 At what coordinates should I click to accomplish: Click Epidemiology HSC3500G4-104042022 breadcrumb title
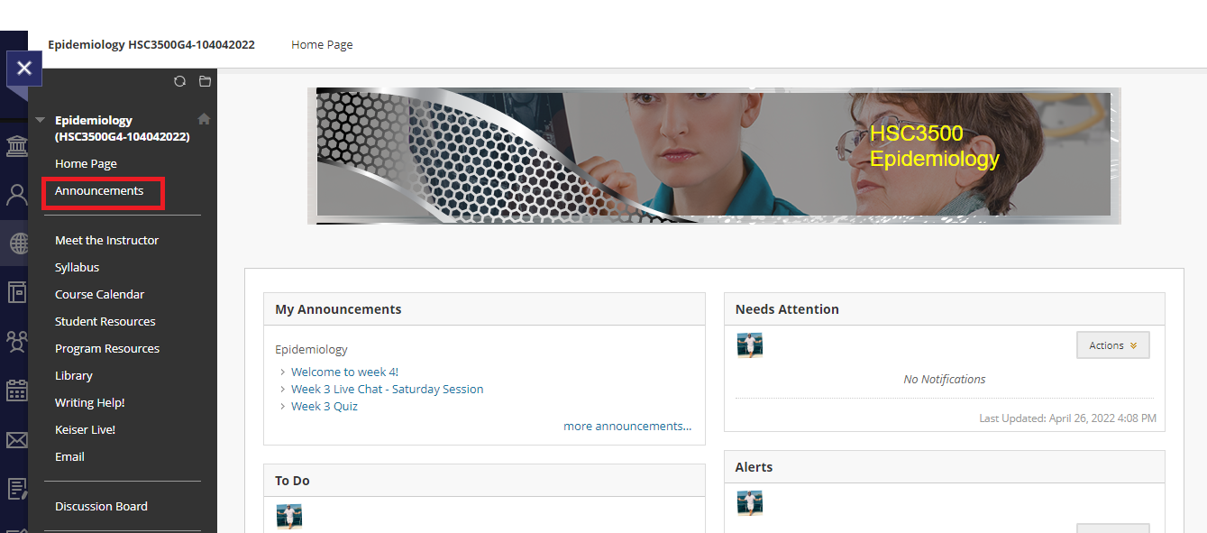pos(151,44)
